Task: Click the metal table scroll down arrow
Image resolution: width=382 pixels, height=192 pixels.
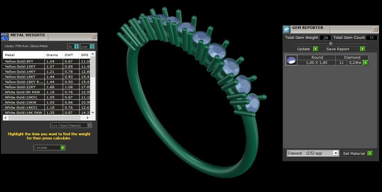Action: pyautogui.click(x=93, y=113)
